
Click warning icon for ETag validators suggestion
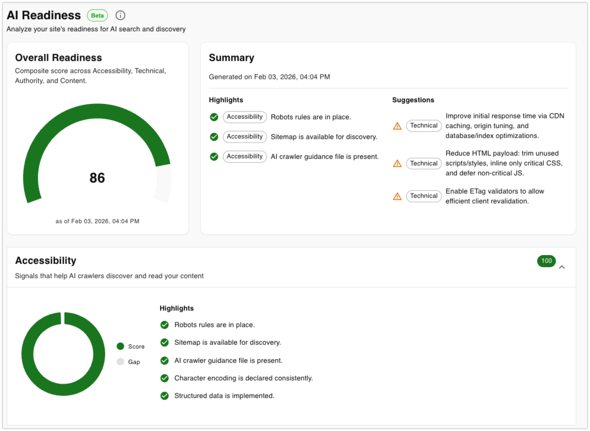[x=397, y=196]
